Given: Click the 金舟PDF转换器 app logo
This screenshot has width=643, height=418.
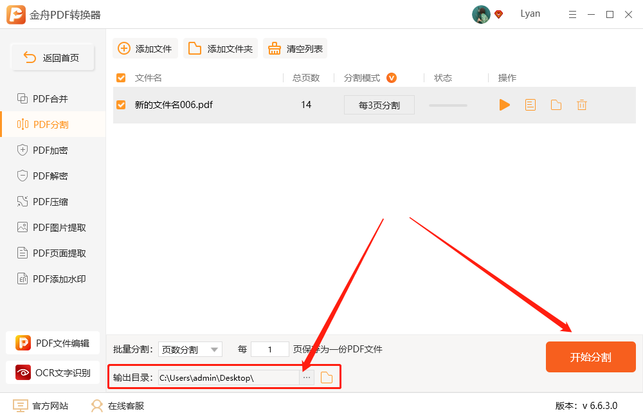Looking at the screenshot, I should [x=16, y=15].
